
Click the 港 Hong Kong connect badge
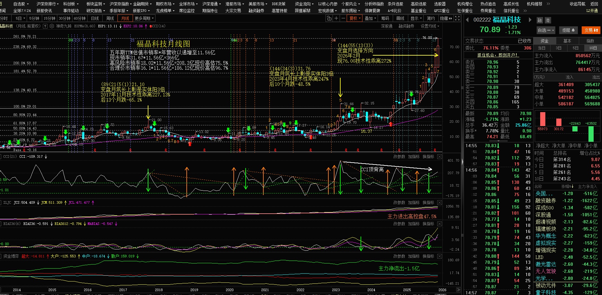[548, 20]
